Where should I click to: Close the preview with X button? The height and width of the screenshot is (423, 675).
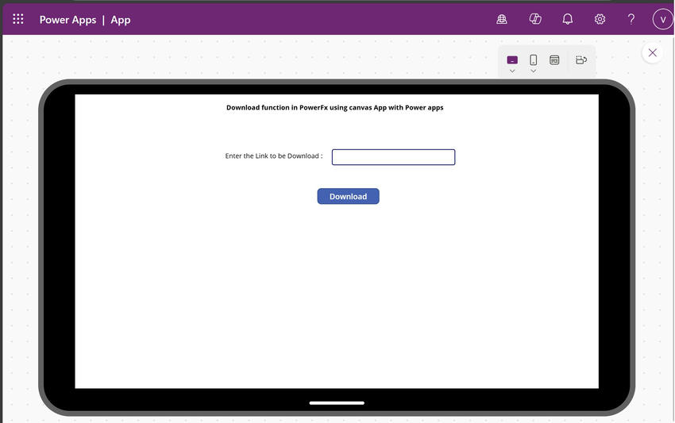653,52
